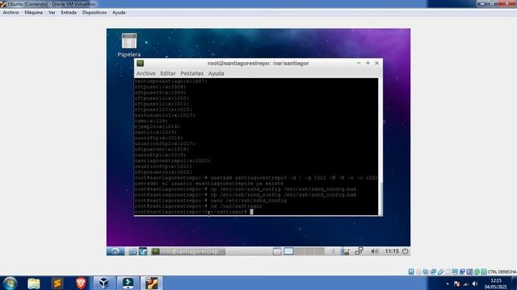Launch file manager from the guest panel
This screenshot has width=517, height=290.
pyautogui.click(x=132, y=251)
